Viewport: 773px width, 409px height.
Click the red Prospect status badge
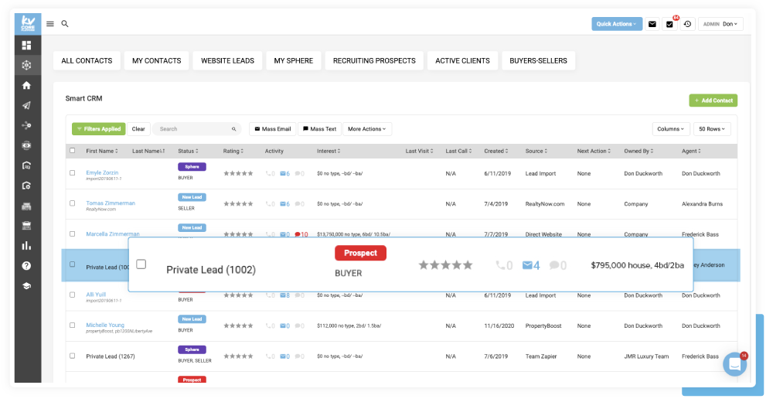(360, 253)
